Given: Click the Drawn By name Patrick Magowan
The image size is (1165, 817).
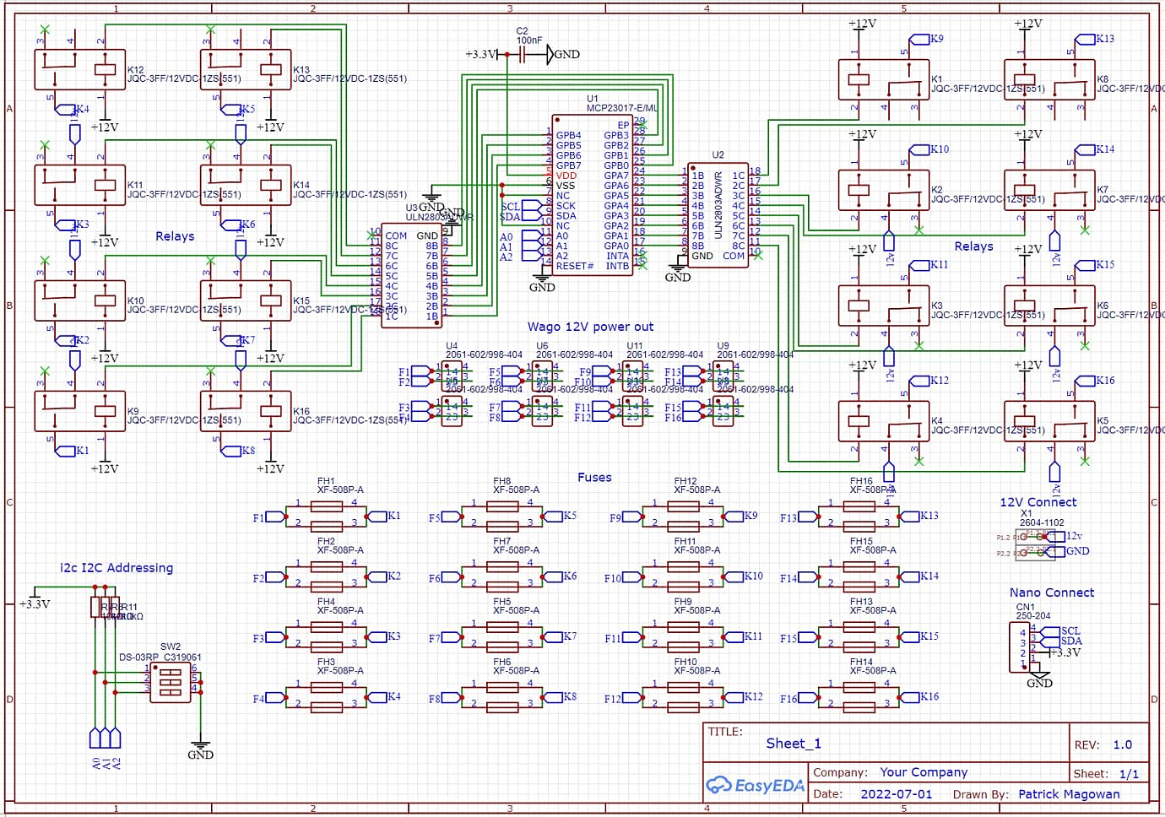Looking at the screenshot, I should click(x=1067, y=794).
